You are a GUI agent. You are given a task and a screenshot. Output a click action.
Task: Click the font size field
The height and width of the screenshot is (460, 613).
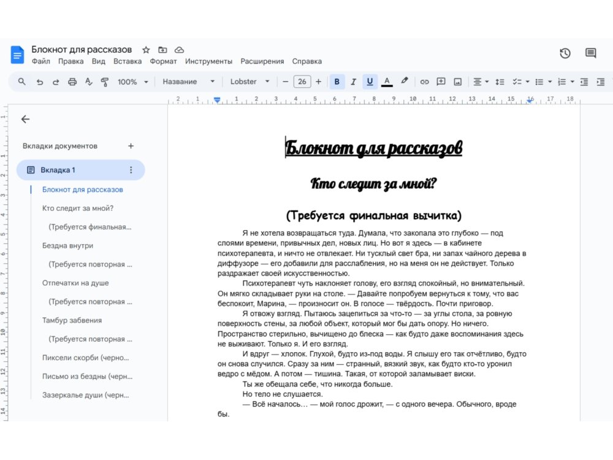tap(302, 82)
